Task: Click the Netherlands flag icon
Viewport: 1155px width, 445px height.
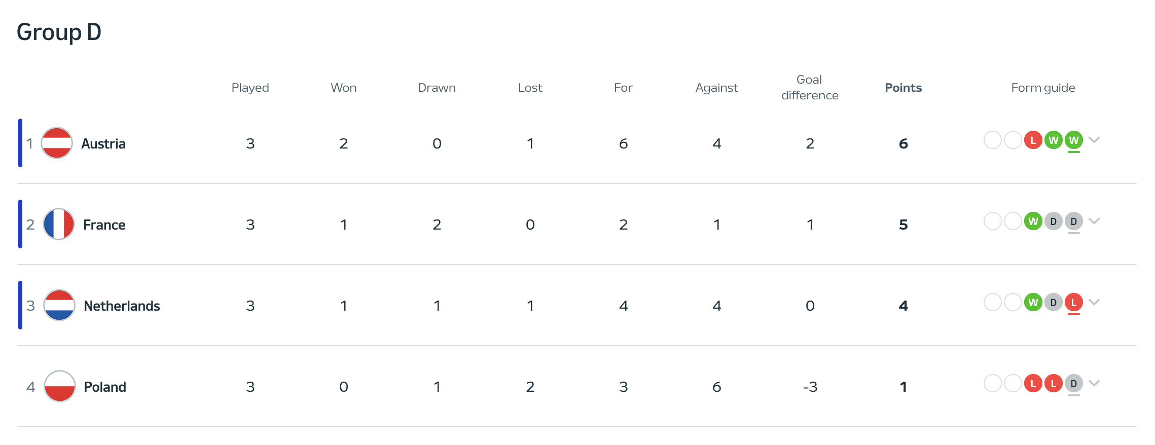Action: (59, 305)
